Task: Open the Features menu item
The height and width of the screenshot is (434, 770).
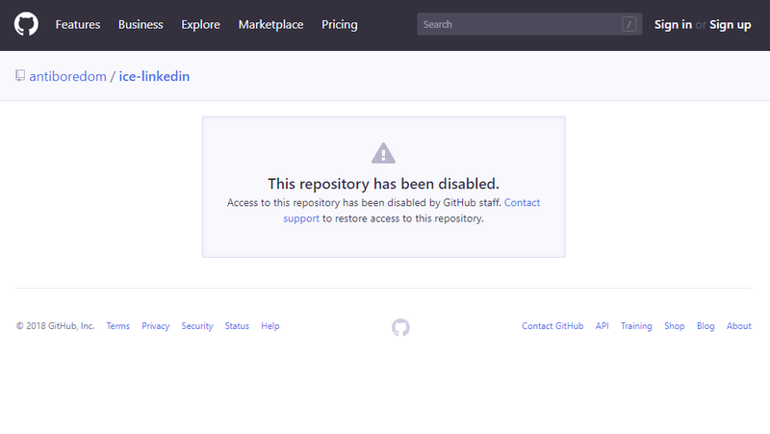Action: [78, 25]
